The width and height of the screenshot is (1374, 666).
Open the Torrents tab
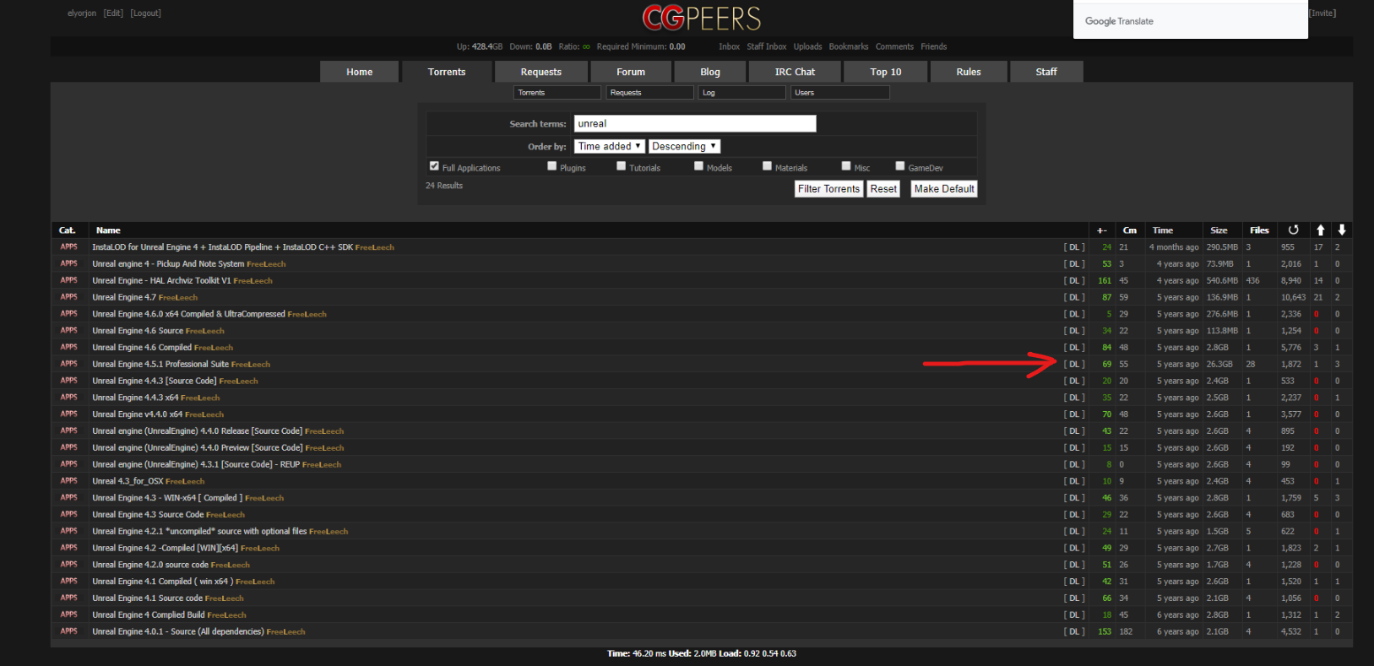pos(447,72)
